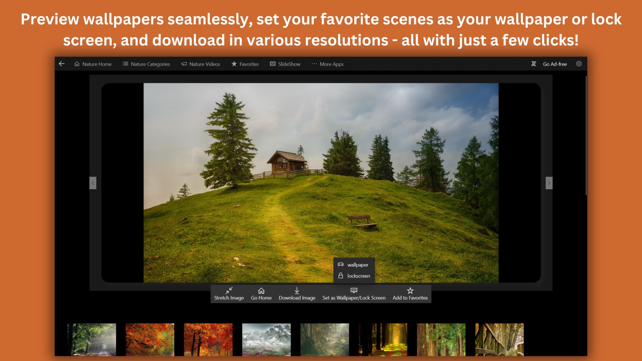Open Set as Wallpaper/Lock Screen menu

[354, 293]
